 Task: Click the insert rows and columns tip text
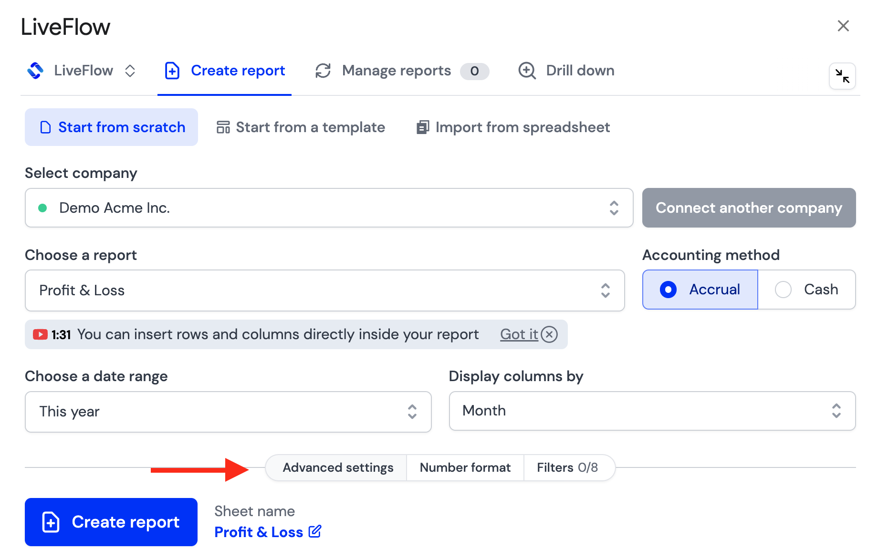coord(278,334)
